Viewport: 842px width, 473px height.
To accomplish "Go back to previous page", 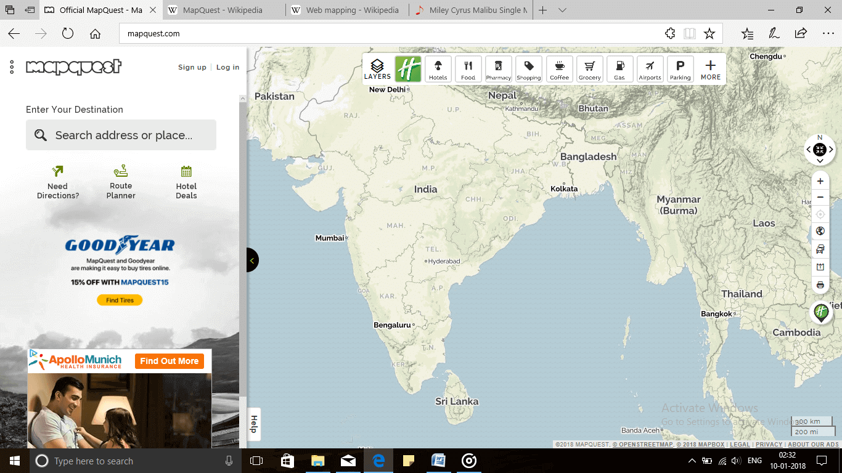I will point(14,34).
